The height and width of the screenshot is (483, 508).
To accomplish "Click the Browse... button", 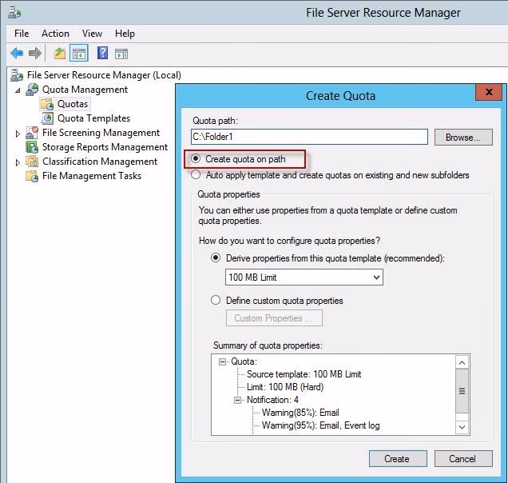I will tap(463, 138).
